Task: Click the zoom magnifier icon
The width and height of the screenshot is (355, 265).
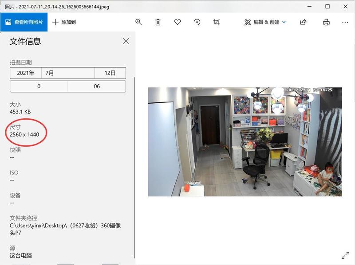Action: click(138, 22)
